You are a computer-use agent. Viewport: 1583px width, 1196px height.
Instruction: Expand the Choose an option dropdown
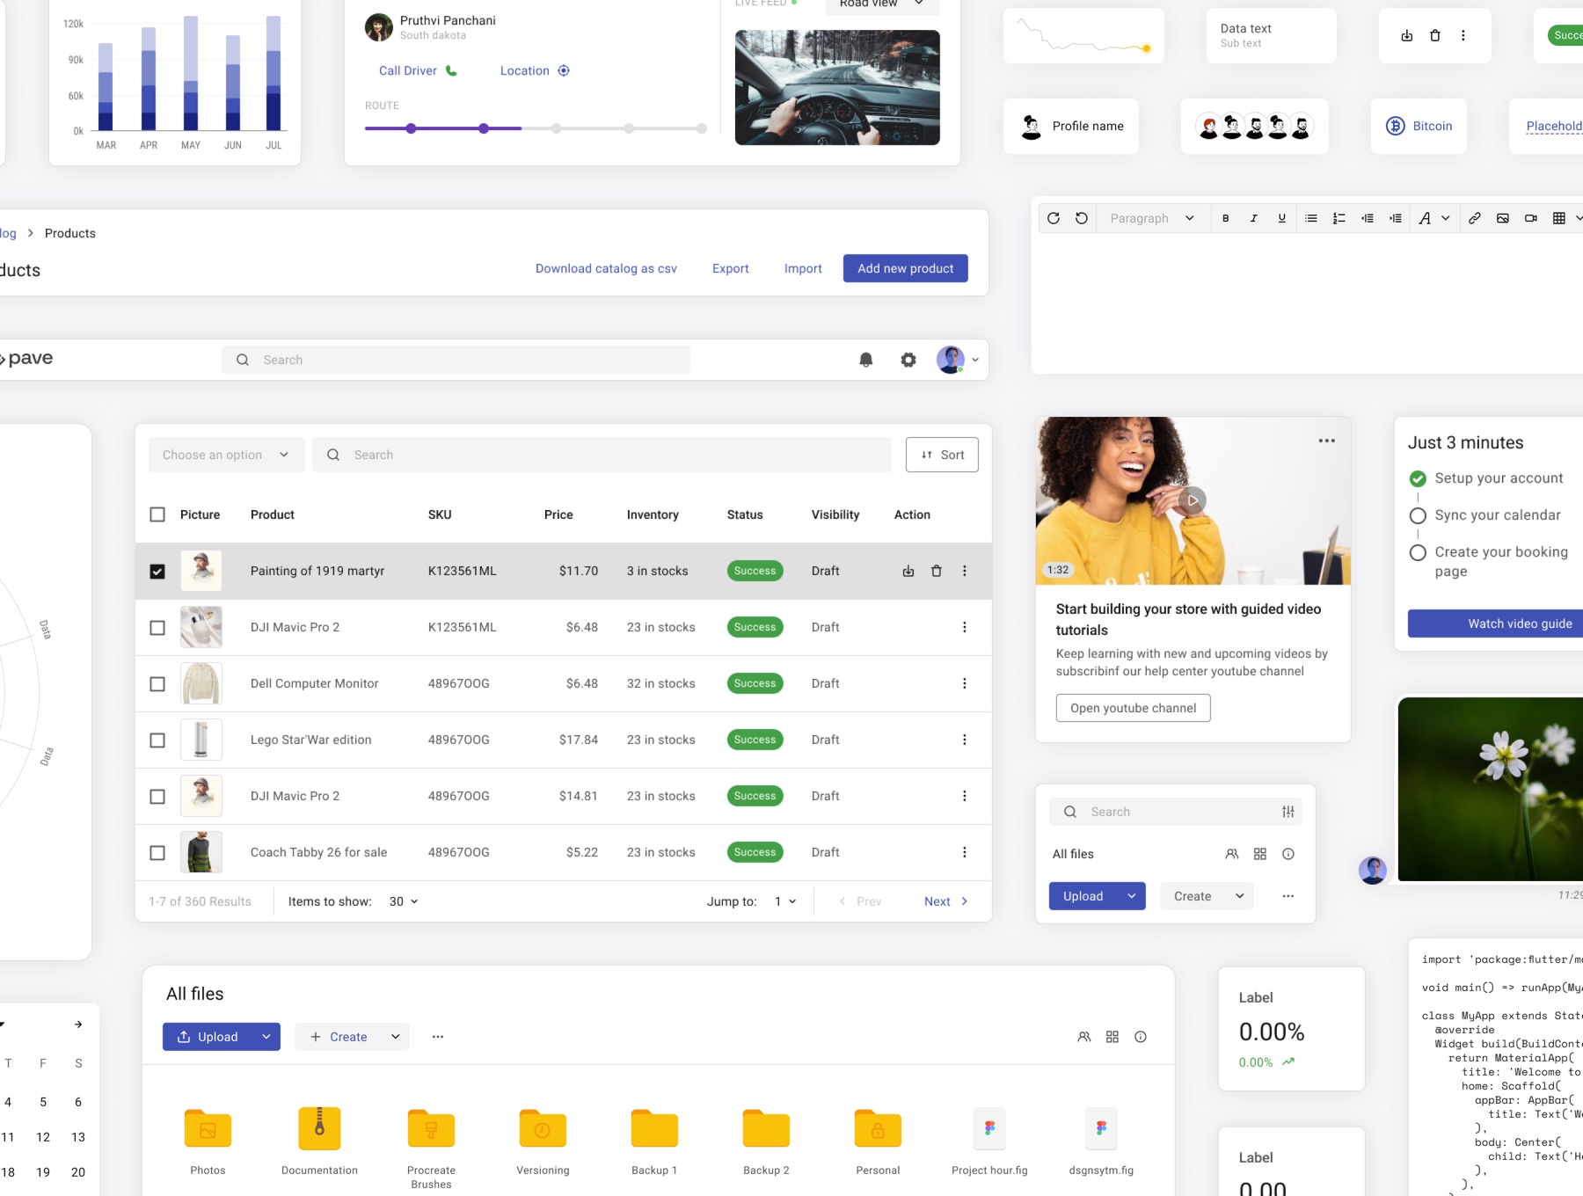tap(226, 455)
